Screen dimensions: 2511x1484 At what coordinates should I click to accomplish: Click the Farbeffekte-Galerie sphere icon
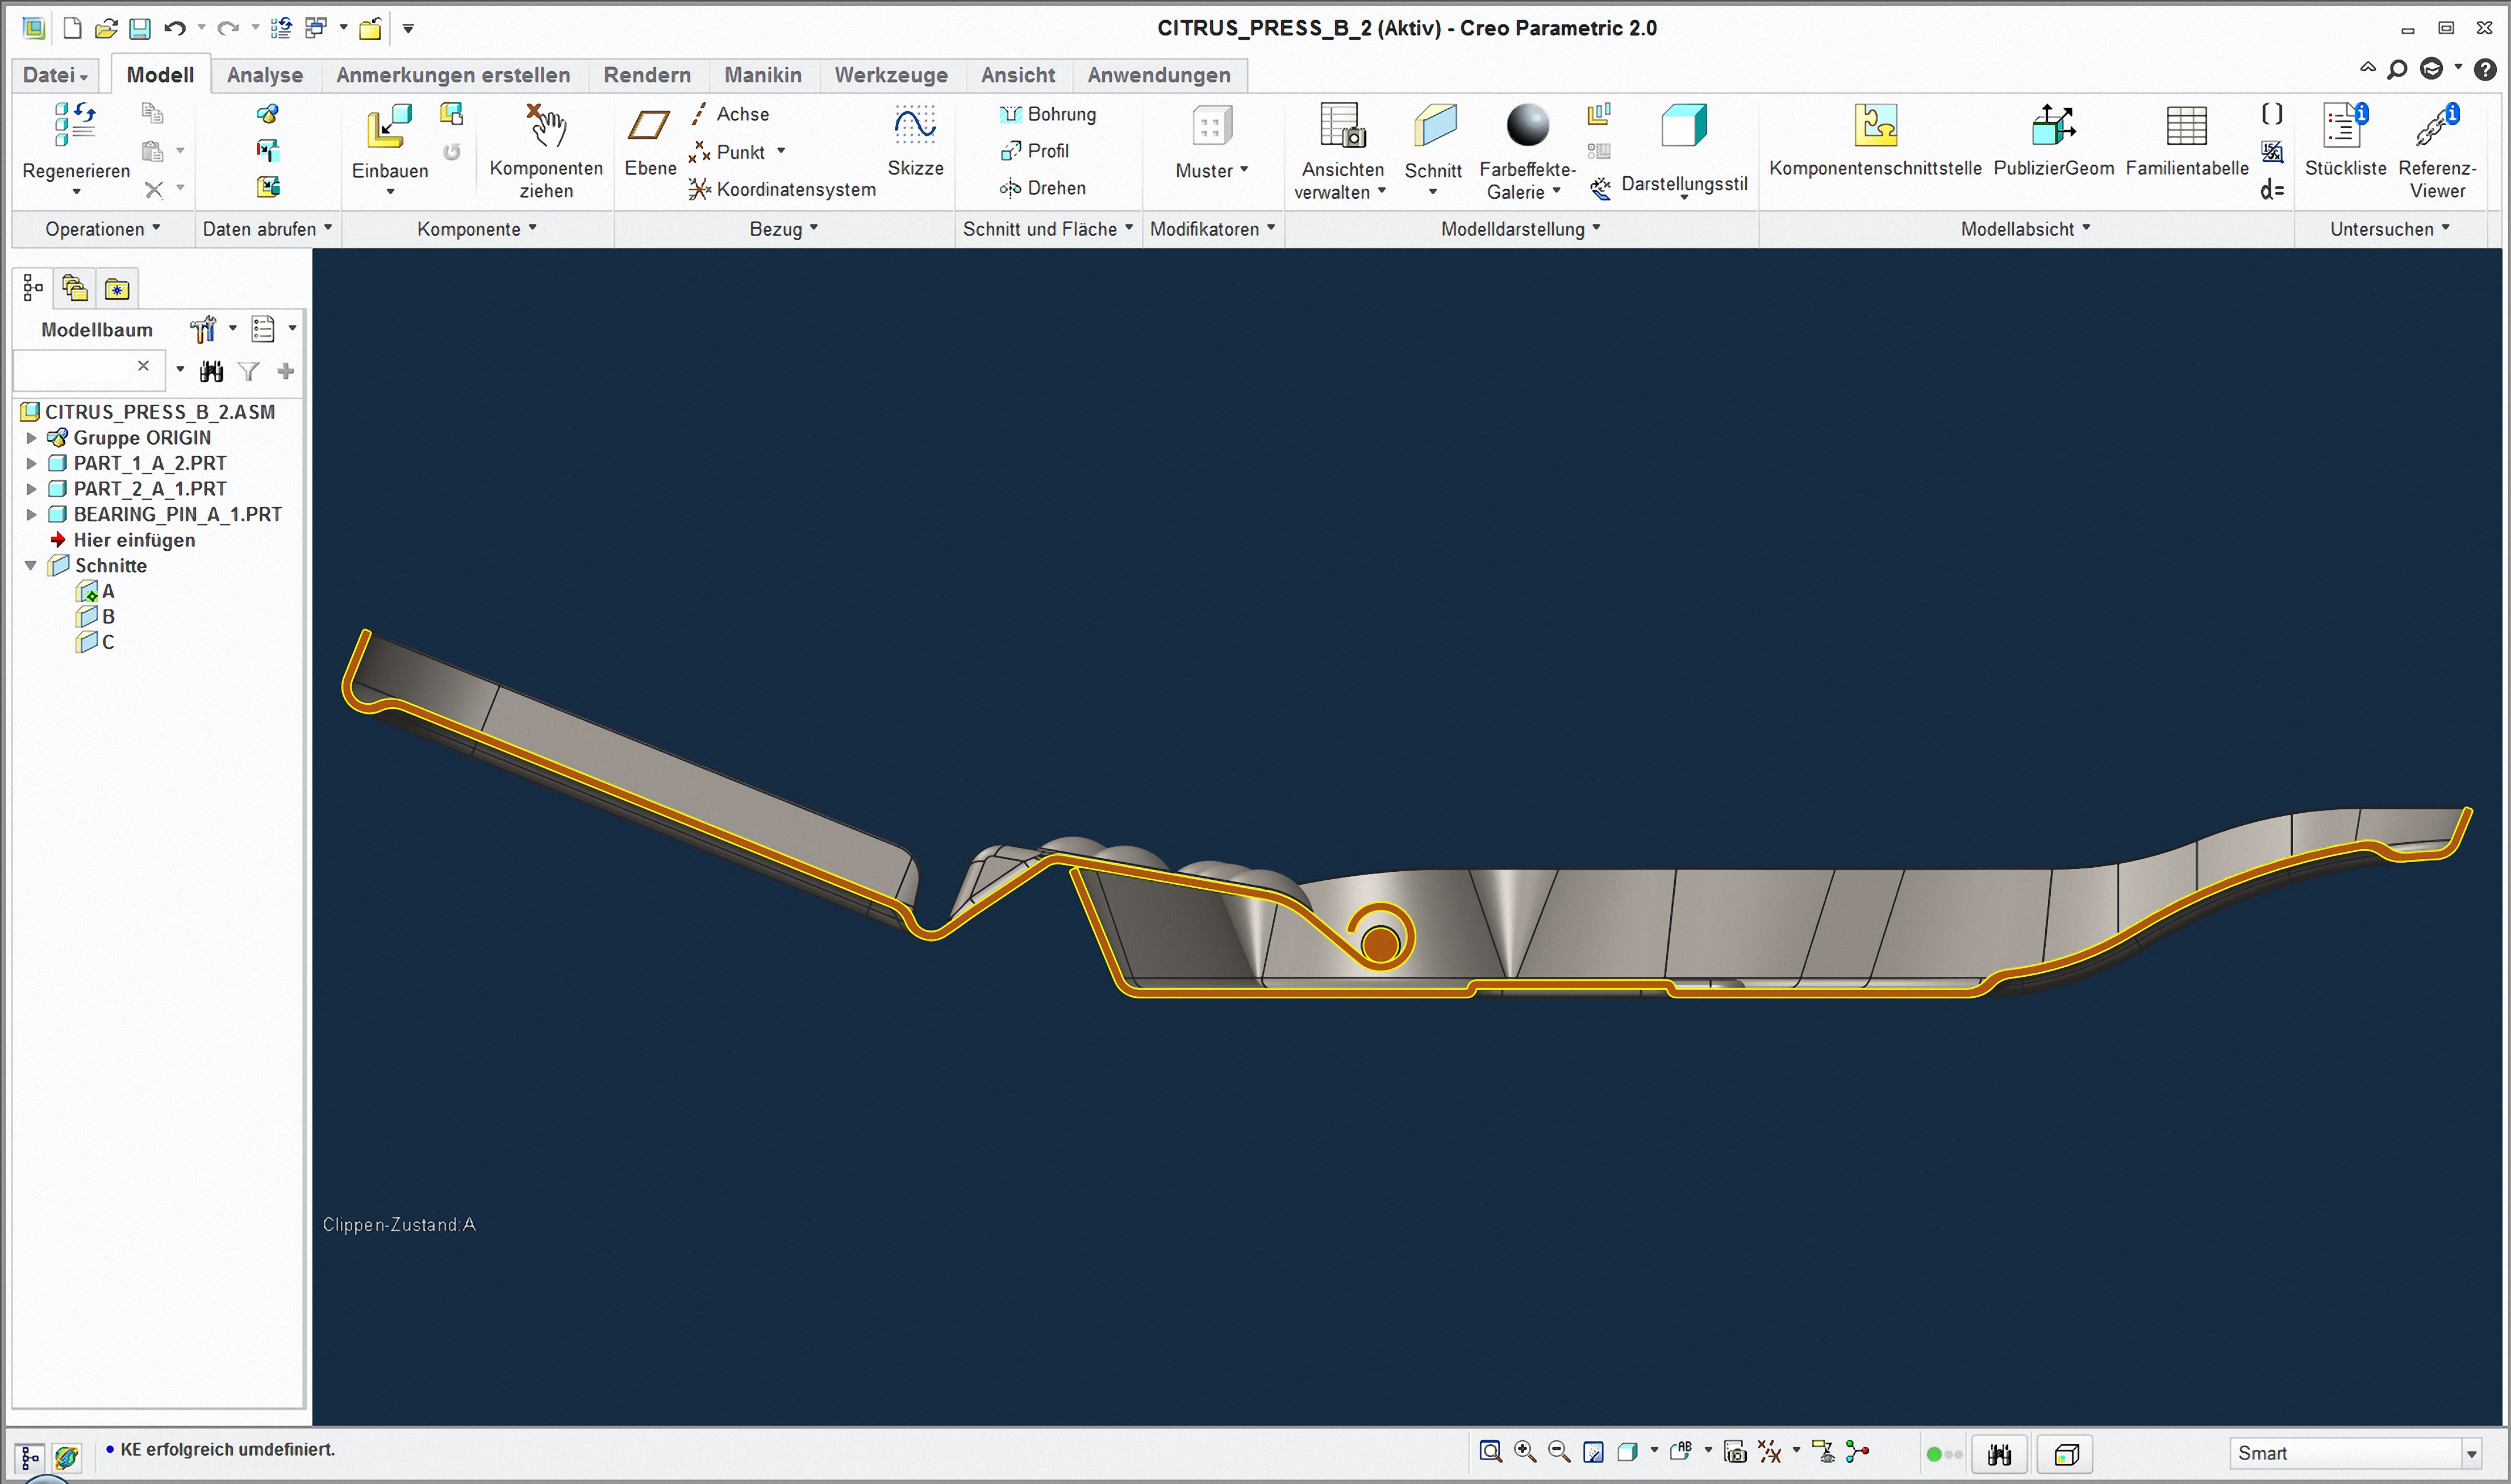coord(1527,125)
